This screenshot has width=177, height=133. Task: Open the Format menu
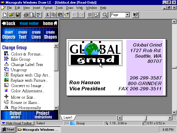pyautogui.click(x=48, y=8)
